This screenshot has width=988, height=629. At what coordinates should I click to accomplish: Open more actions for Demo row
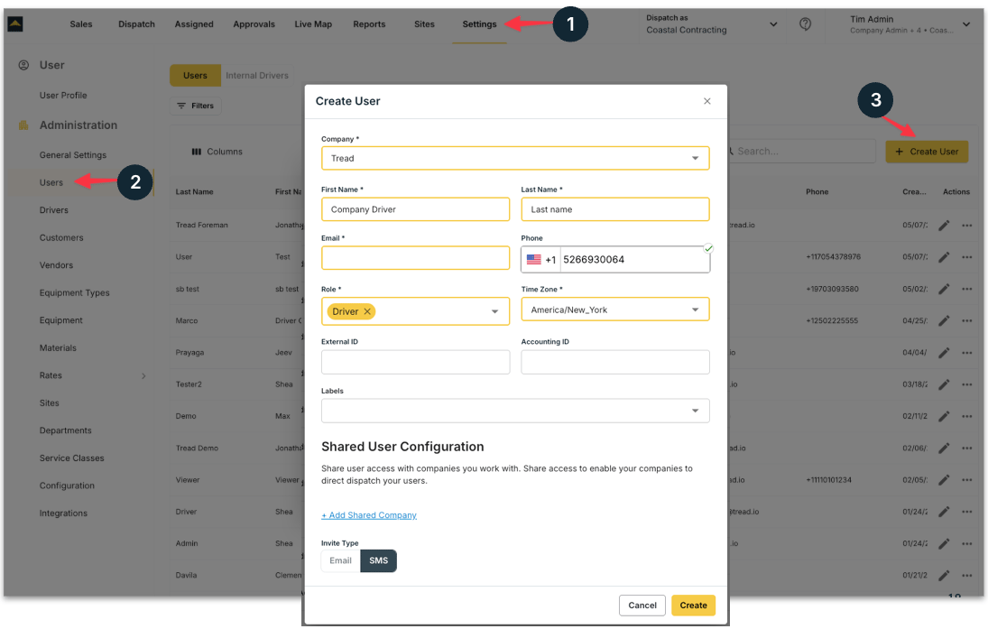[966, 417]
